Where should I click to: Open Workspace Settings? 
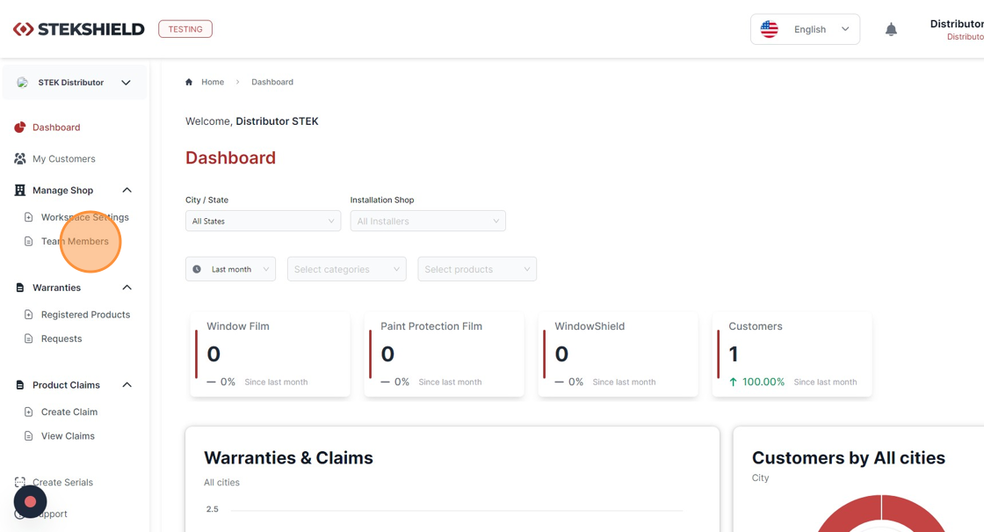click(84, 217)
